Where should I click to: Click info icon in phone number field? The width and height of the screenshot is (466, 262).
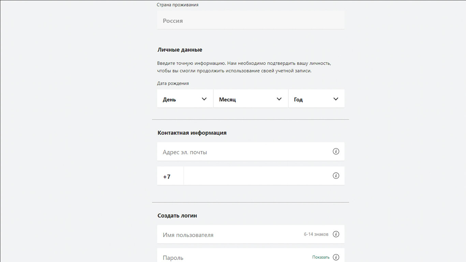point(336,176)
